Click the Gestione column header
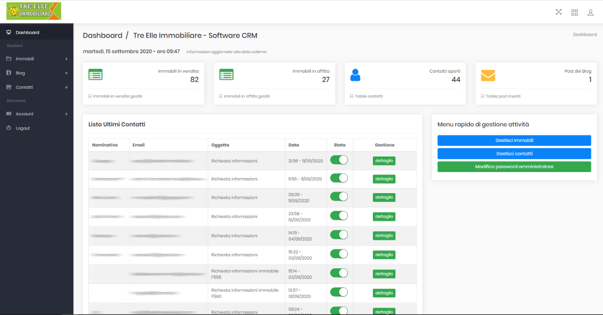 point(384,145)
